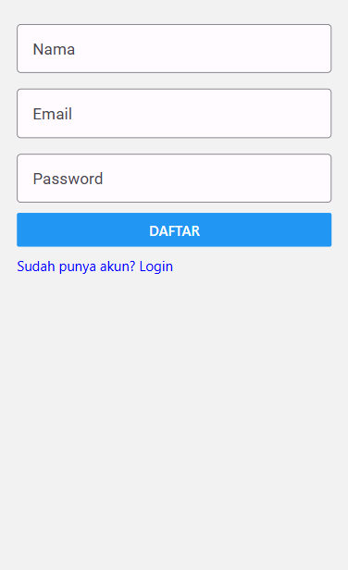Viewport: 348px width, 570px height.
Task: Go to Login via the bottom link
Action: pos(94,266)
